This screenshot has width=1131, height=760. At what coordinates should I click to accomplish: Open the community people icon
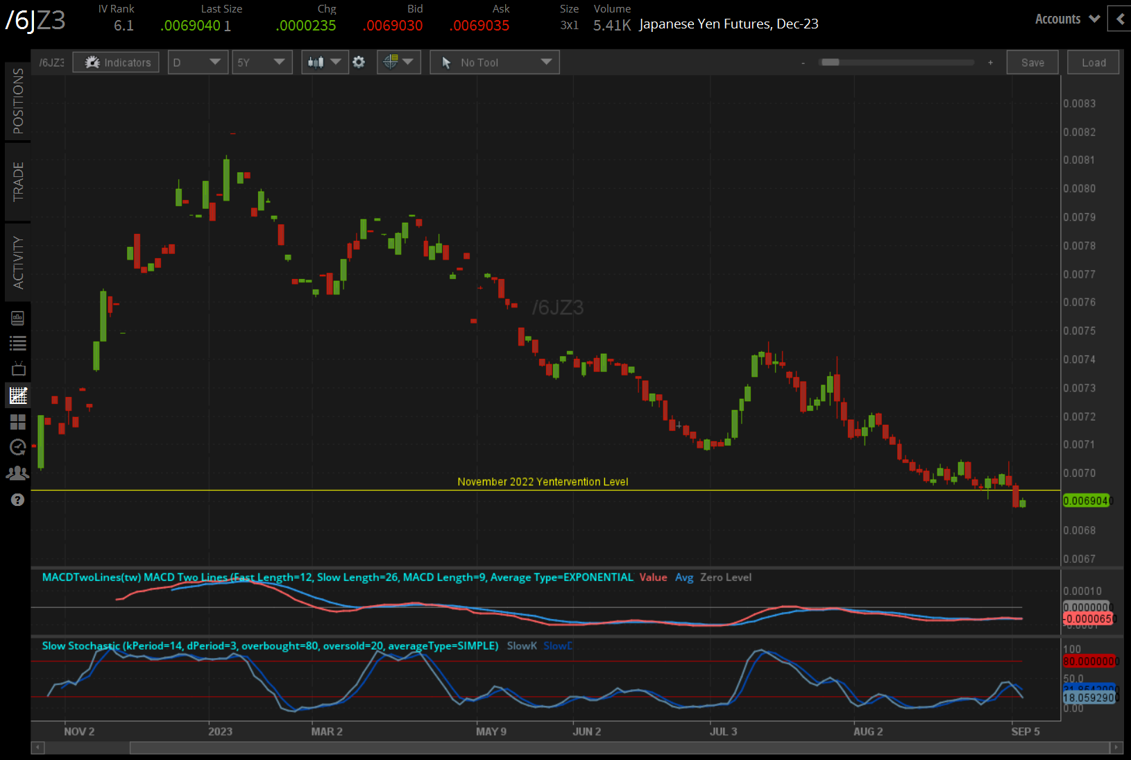[x=18, y=473]
